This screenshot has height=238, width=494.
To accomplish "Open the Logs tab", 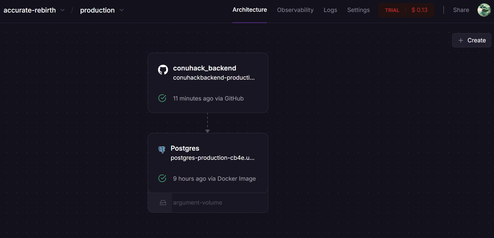I will pyautogui.click(x=330, y=10).
